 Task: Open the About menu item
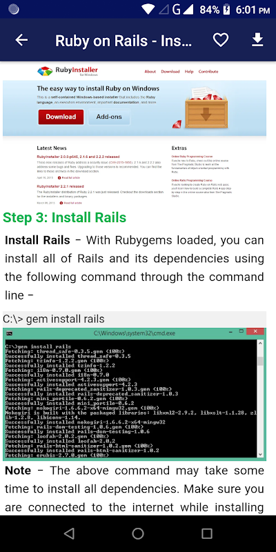pyautogui.click(x=150, y=72)
